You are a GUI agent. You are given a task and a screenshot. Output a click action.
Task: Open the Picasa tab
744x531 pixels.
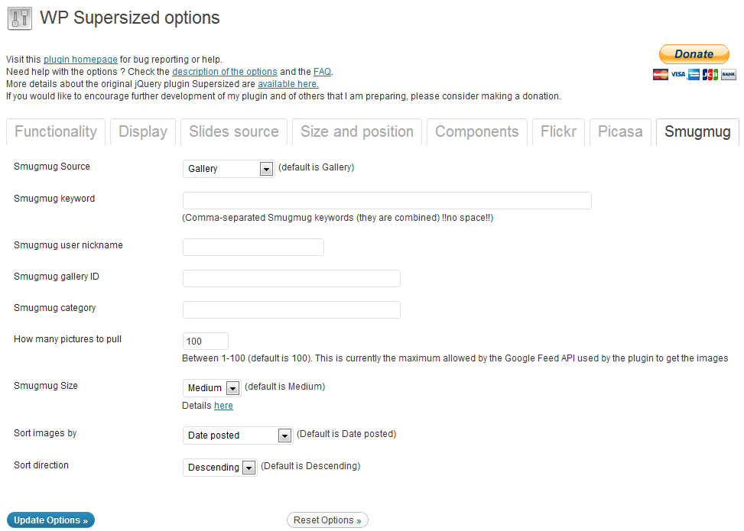click(620, 132)
